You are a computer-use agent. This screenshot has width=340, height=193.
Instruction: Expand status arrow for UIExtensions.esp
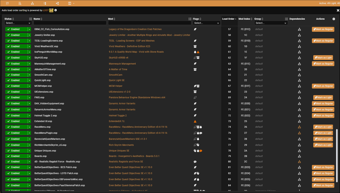pyautogui.click(x=29, y=92)
